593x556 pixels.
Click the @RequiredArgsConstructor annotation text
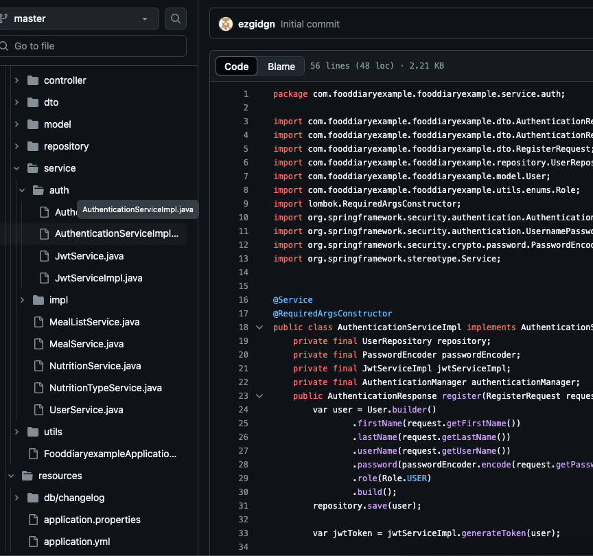click(x=332, y=314)
